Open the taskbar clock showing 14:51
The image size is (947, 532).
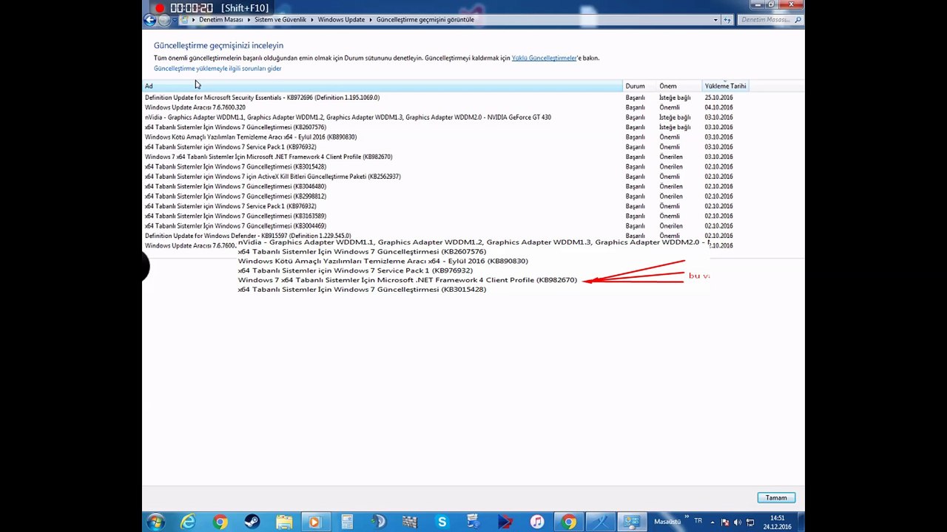click(777, 522)
